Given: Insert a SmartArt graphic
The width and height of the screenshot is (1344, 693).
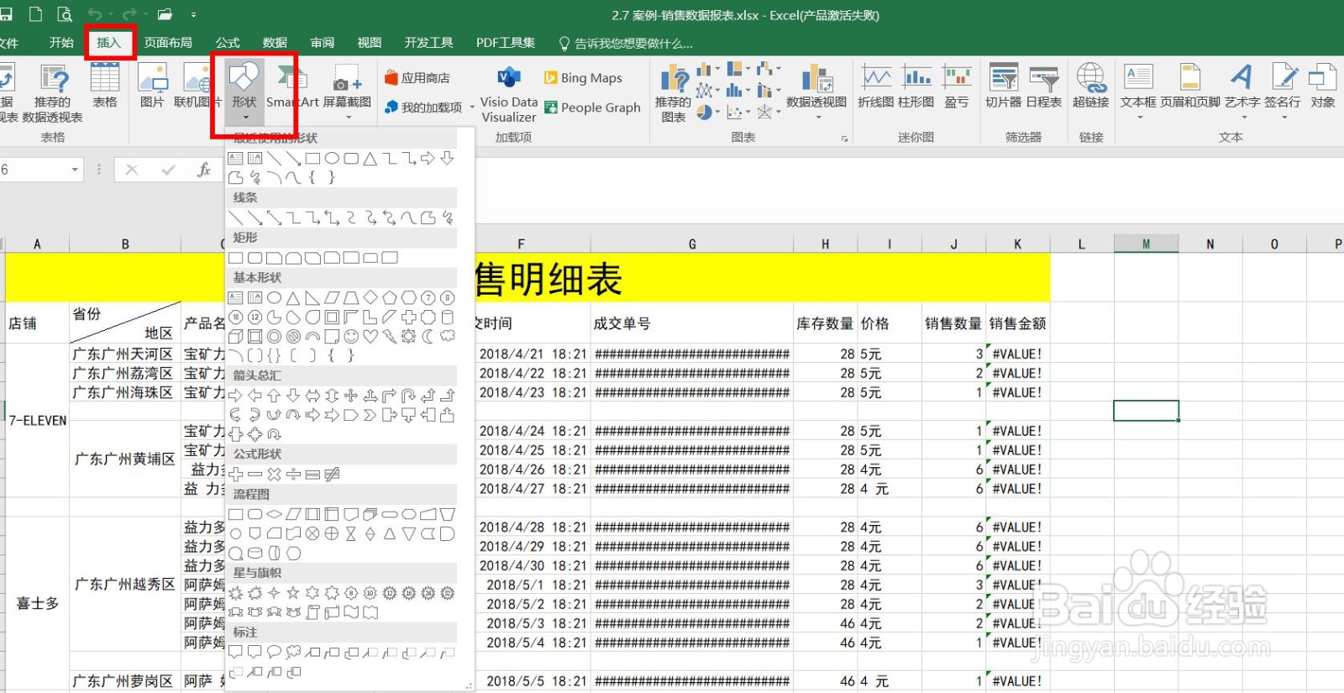Looking at the screenshot, I should coord(291,87).
